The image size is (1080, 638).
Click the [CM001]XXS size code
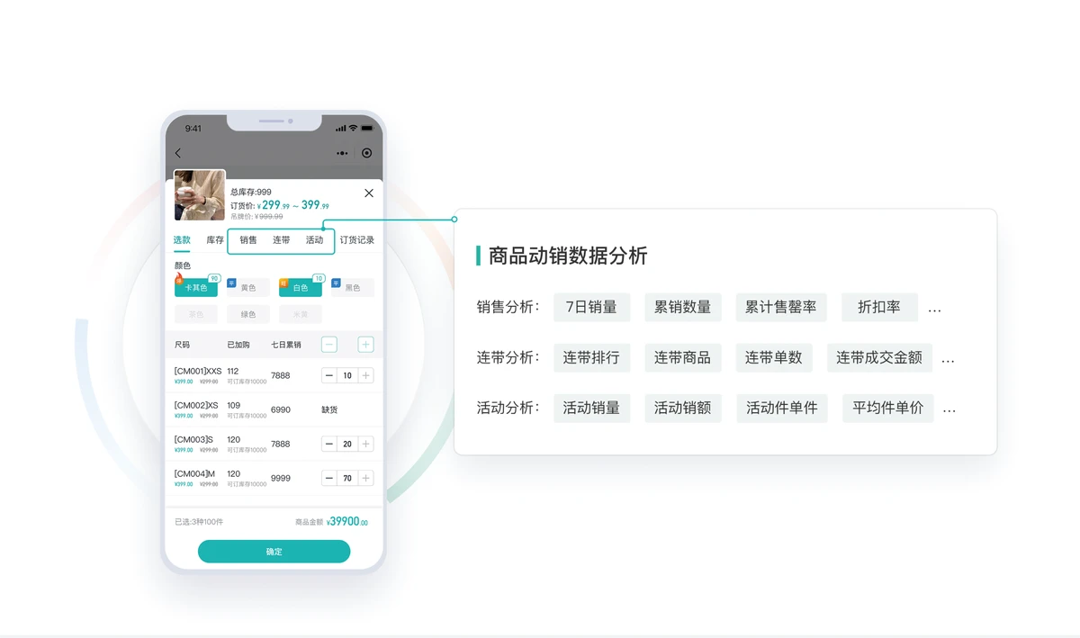point(198,371)
